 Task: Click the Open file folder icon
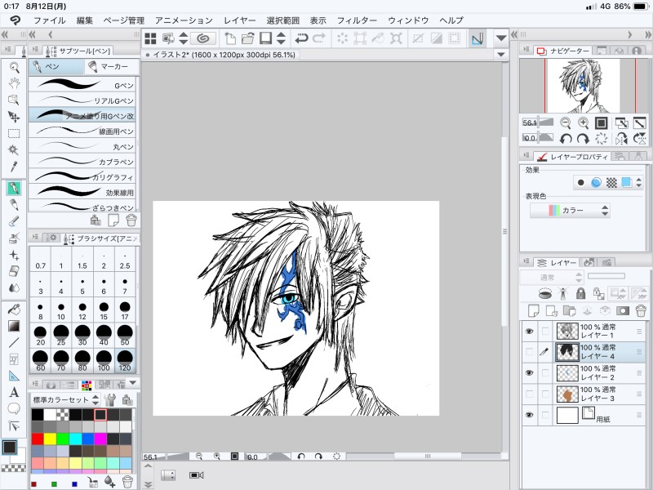248,38
